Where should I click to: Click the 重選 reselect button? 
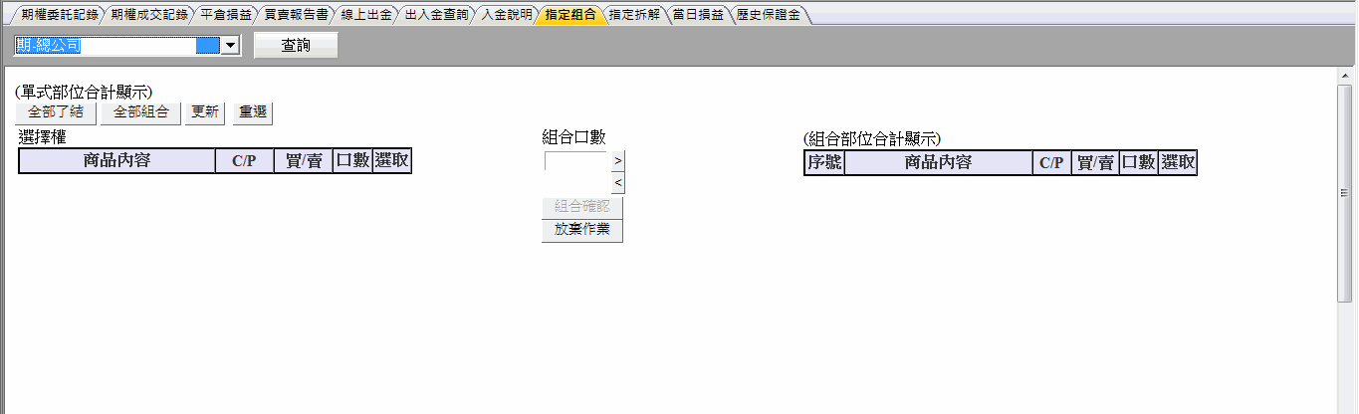click(x=253, y=112)
